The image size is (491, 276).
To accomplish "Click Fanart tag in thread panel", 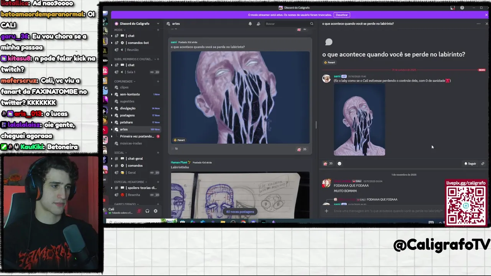I will pyautogui.click(x=330, y=62).
